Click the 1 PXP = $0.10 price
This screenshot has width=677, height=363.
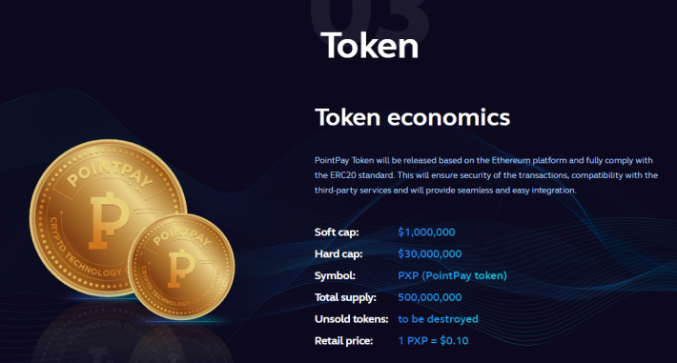(433, 341)
